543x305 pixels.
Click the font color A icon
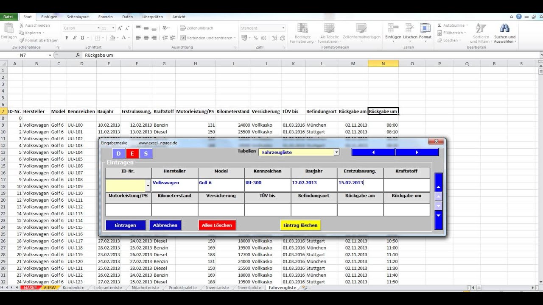[x=124, y=38]
